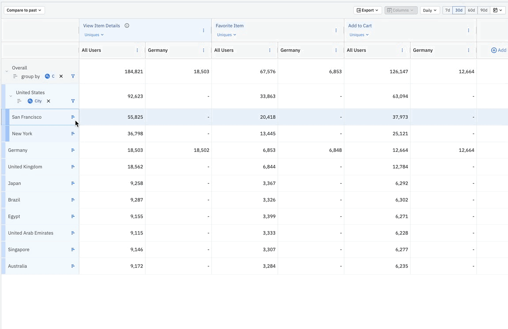The height and width of the screenshot is (329, 508).
Task: Click the Add column button
Action: tap(498, 50)
